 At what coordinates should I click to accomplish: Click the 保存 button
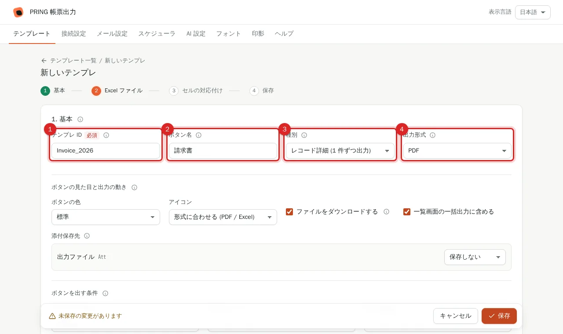(x=499, y=316)
